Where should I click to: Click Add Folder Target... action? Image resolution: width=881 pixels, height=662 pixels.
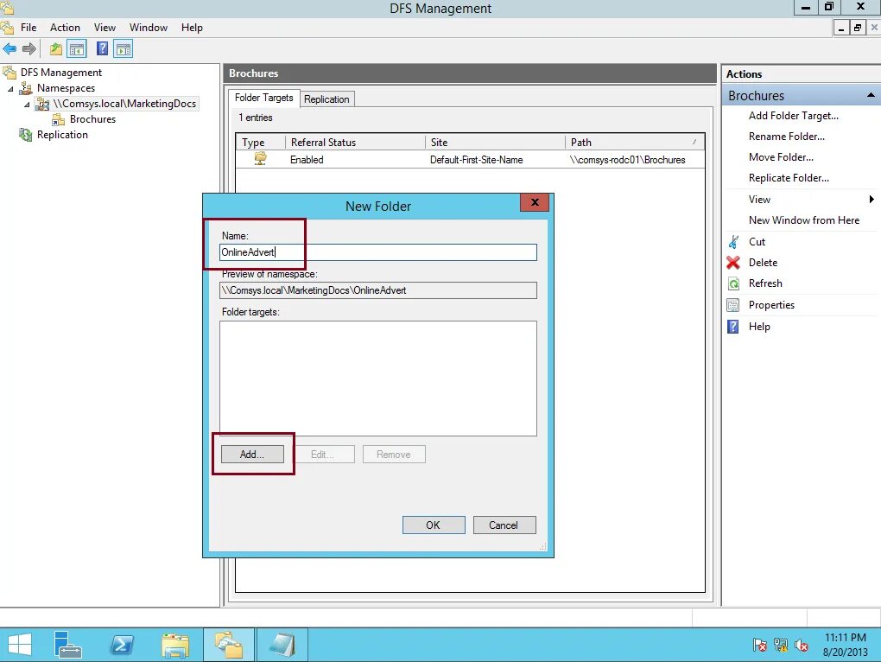[793, 116]
